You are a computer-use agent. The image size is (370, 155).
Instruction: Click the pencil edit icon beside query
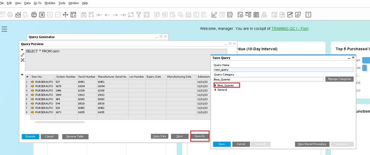(x=23, y=55)
